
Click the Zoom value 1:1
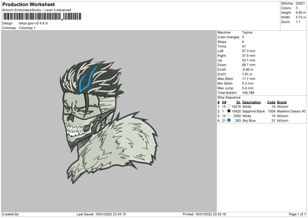coord(298,22)
